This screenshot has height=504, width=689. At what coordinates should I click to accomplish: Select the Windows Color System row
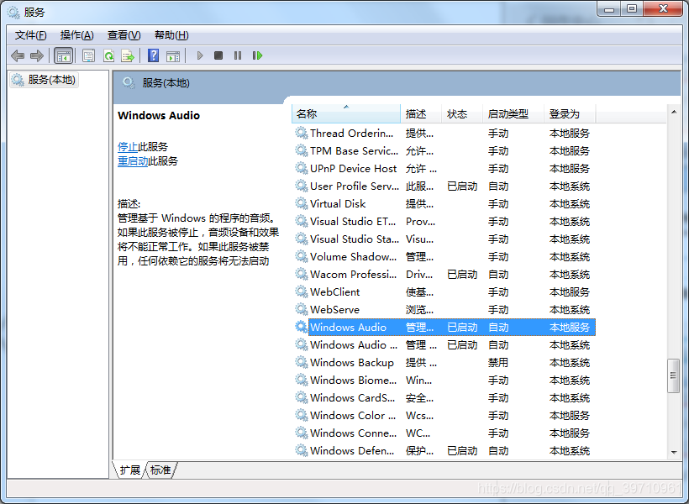coord(444,415)
